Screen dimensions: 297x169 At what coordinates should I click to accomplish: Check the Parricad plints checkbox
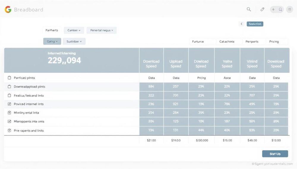[9, 78]
